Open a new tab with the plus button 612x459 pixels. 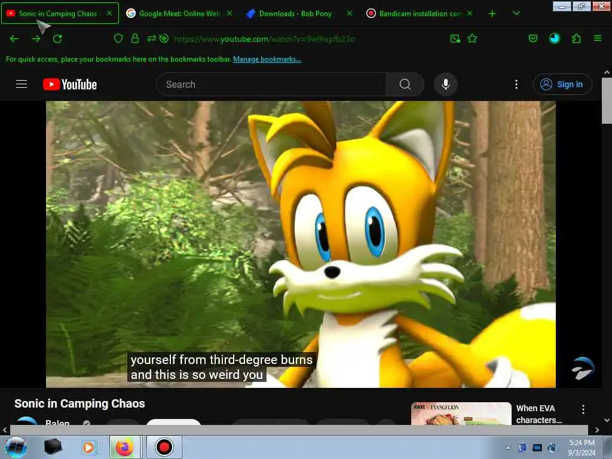pyautogui.click(x=492, y=14)
